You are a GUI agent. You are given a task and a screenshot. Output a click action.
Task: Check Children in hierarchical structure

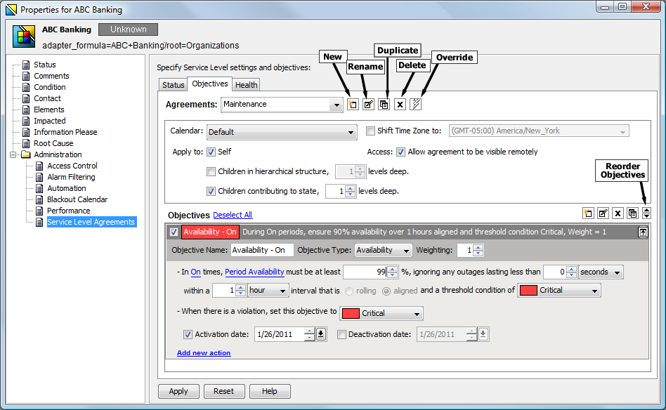211,171
